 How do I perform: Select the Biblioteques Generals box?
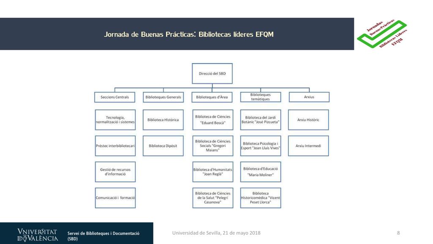pyautogui.click(x=163, y=97)
